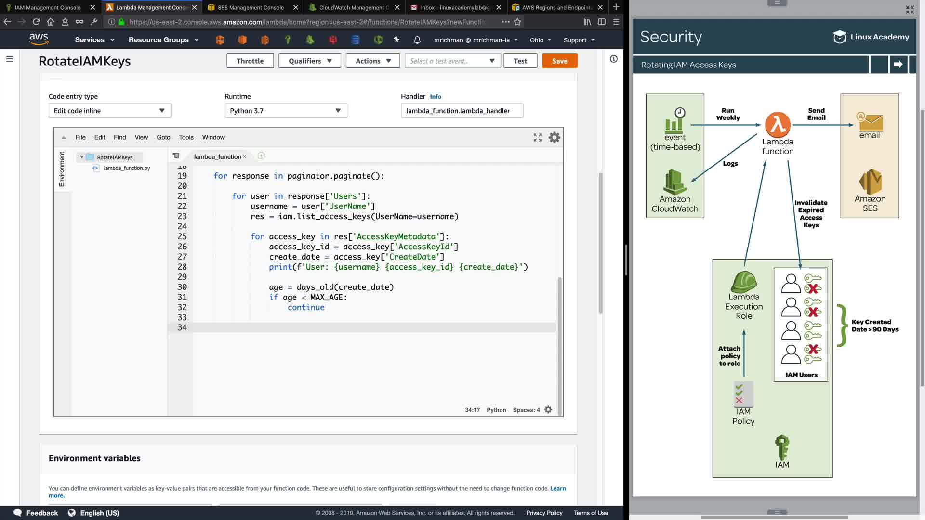
Task: Expand the Actions dropdown button
Action: click(373, 61)
